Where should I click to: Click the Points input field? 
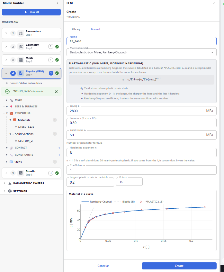(x=129, y=182)
